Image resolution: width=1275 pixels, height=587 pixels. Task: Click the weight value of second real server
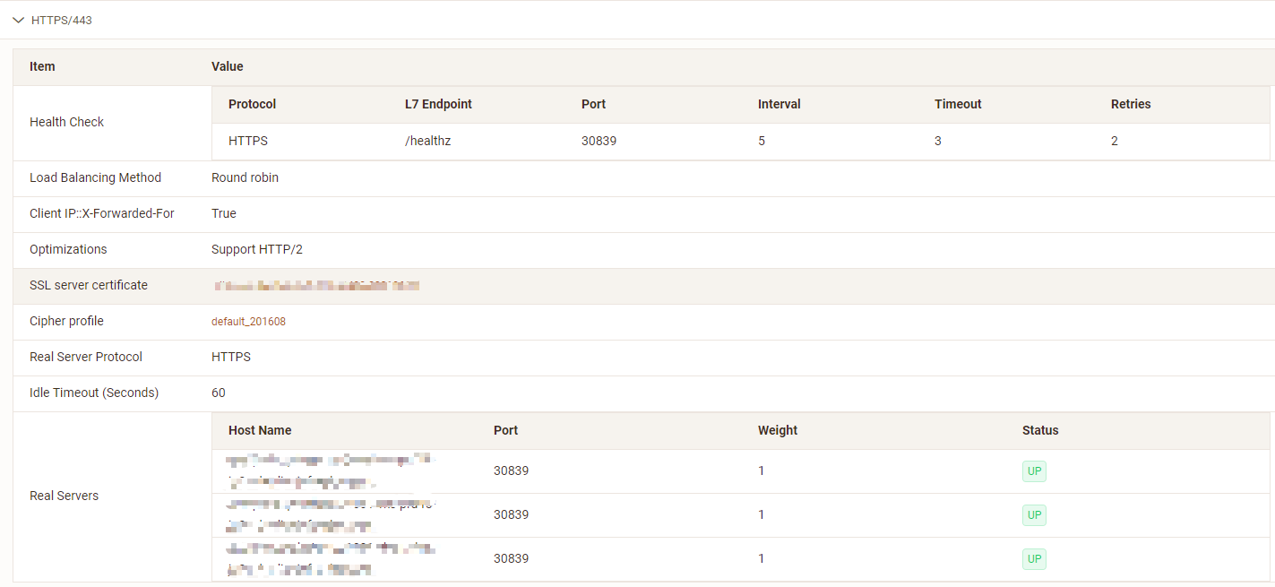tap(762, 514)
